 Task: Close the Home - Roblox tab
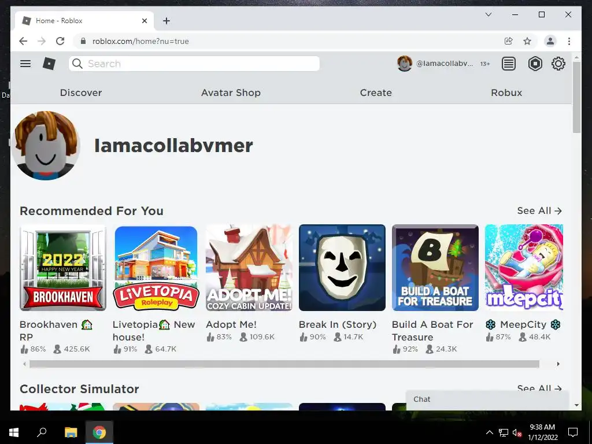click(144, 21)
